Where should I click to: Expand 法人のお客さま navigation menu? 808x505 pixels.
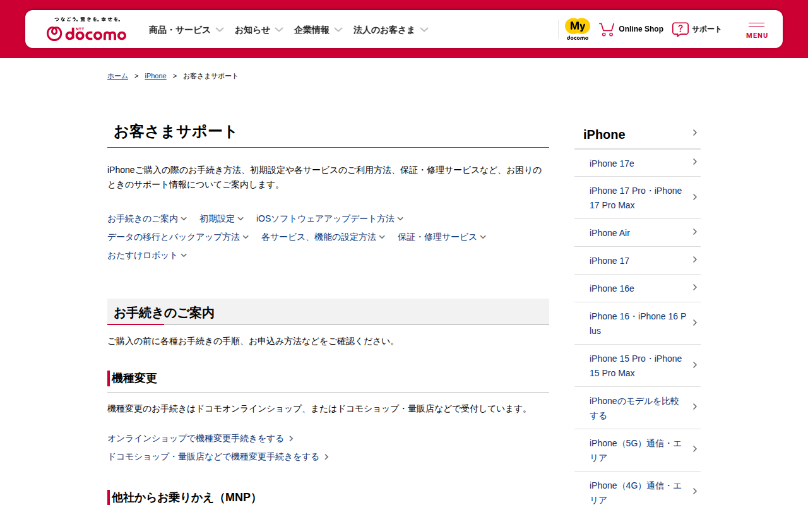pyautogui.click(x=391, y=30)
